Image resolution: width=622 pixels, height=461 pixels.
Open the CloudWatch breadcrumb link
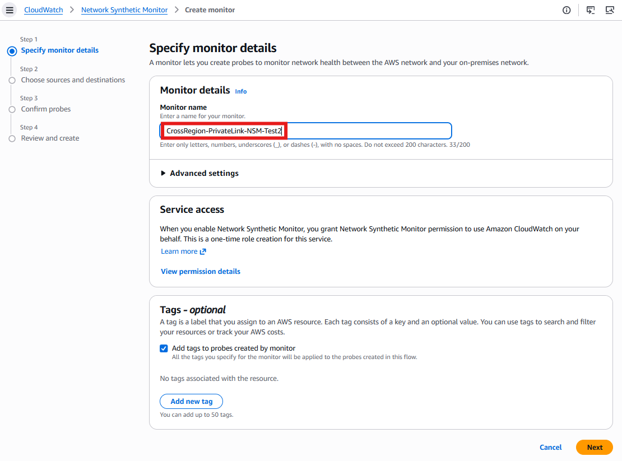tap(43, 10)
